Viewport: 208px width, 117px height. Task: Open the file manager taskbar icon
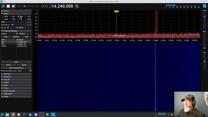[7, 115]
